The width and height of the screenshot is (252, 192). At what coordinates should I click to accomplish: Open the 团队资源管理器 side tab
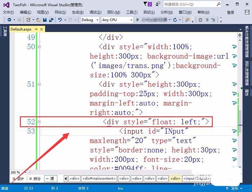tap(247, 73)
